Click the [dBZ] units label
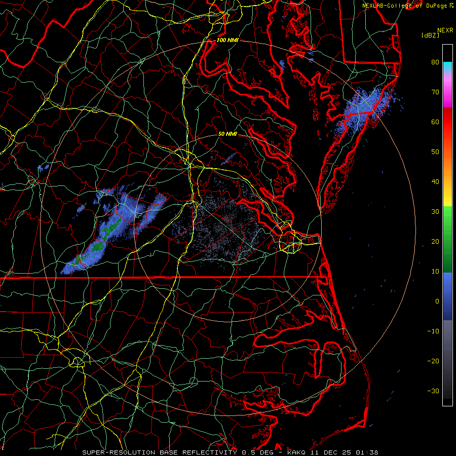 coord(430,35)
